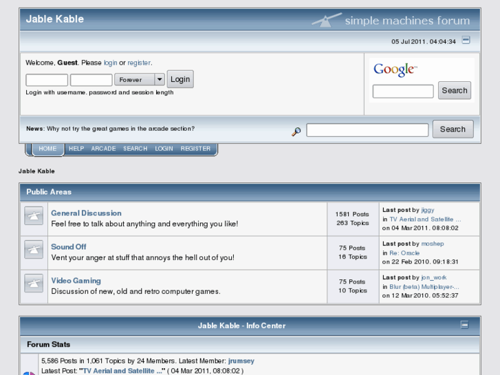Click the Jable Kable breadcrumb link
Screen dimensions: 500x375
pos(36,171)
